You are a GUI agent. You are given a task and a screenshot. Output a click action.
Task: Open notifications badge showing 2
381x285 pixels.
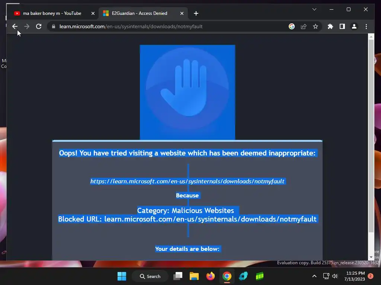(x=371, y=276)
